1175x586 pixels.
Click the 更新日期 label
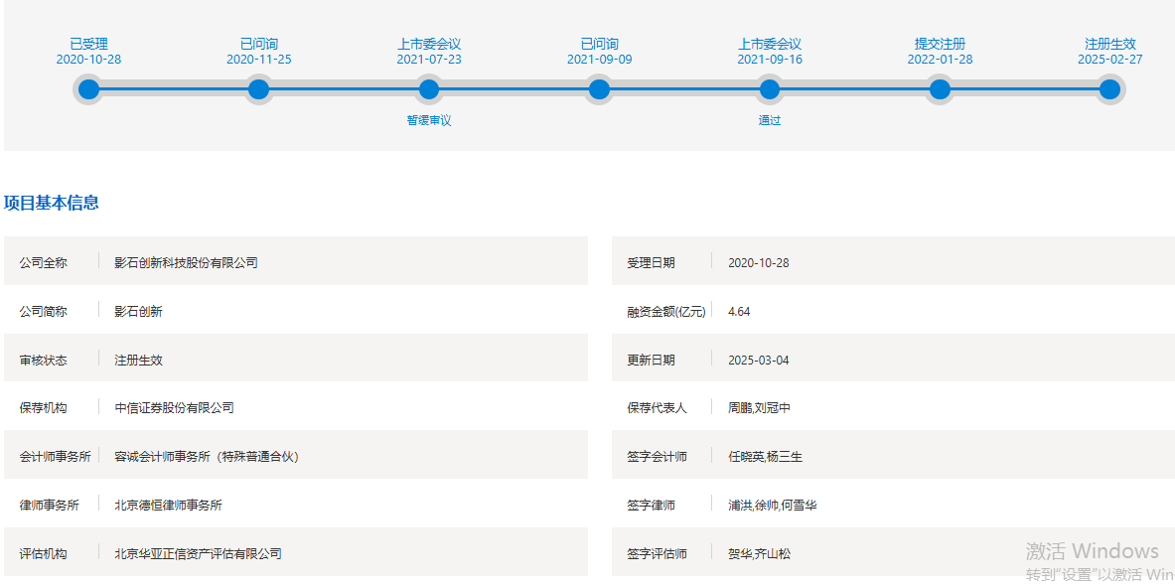pos(651,361)
